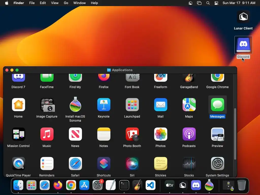The image size is (260, 195).
Task: Open the Trash in the Dock
Action: (x=242, y=185)
